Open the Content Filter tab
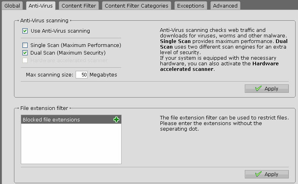This screenshot has width=298, height=184. pos(79,6)
